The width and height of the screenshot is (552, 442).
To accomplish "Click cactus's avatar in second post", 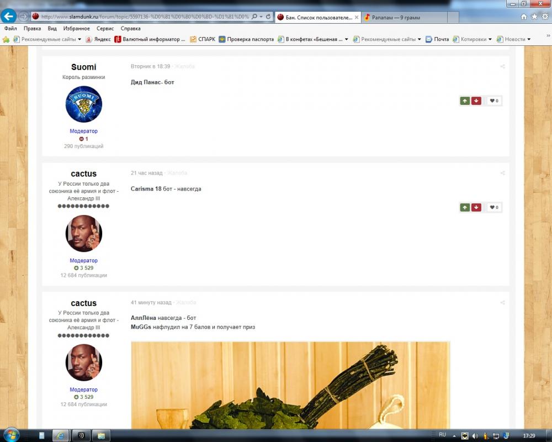I will tap(83, 233).
